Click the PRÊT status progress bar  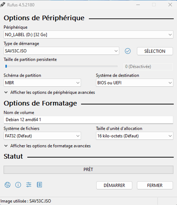88,170
